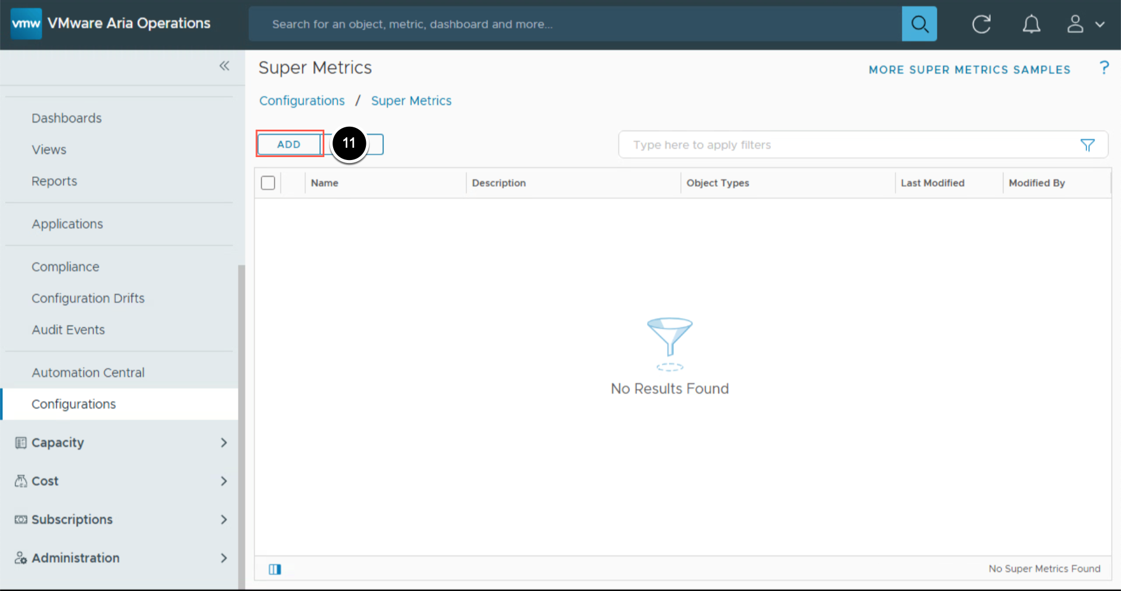Click the search magnifier button
Image resolution: width=1121 pixels, height=591 pixels.
[x=919, y=24]
